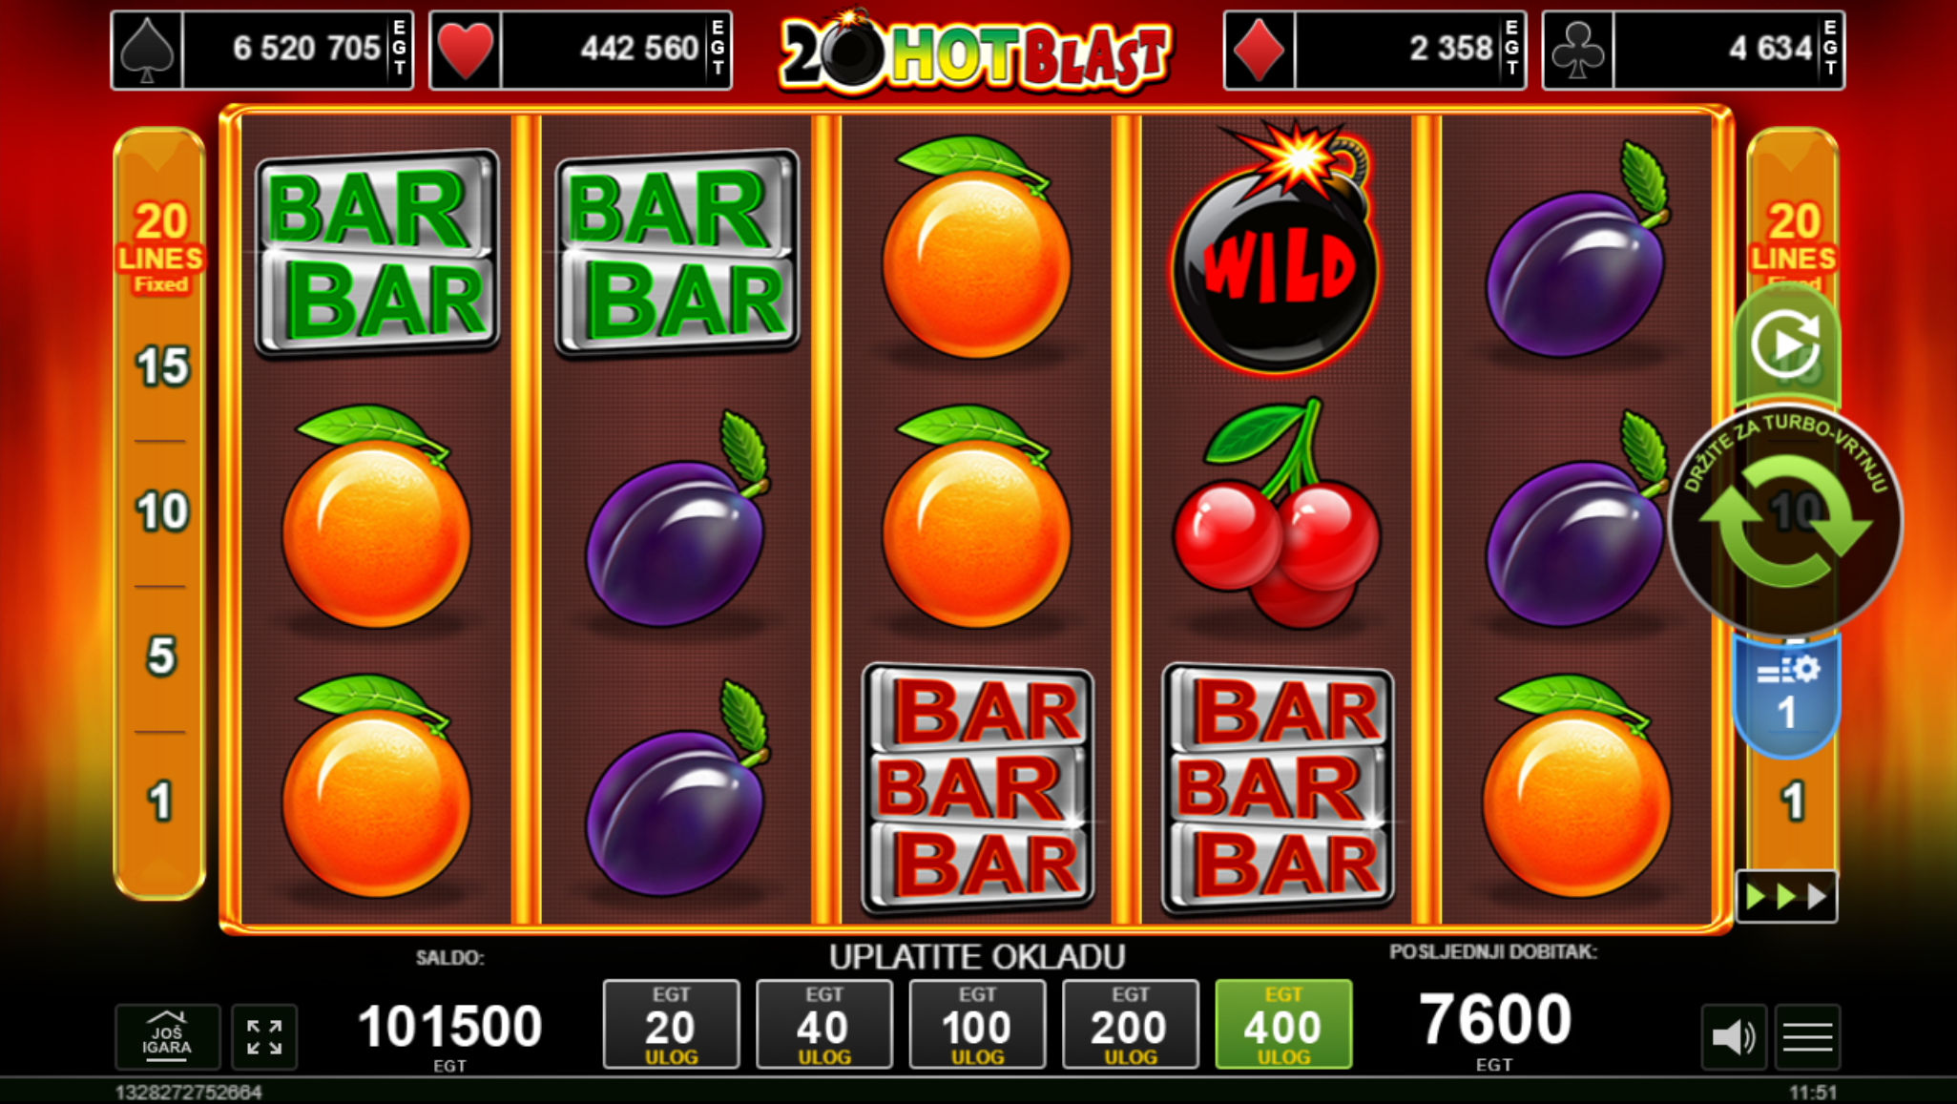
Task: Mute the game sound speaker icon
Action: 1734,1036
